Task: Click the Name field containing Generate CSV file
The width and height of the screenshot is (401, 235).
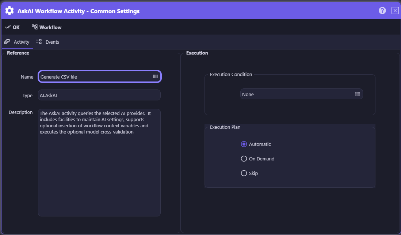Action: coord(99,77)
